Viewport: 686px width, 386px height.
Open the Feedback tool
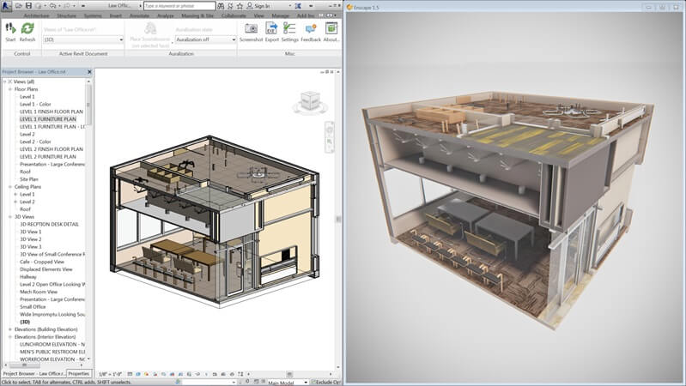(x=311, y=29)
